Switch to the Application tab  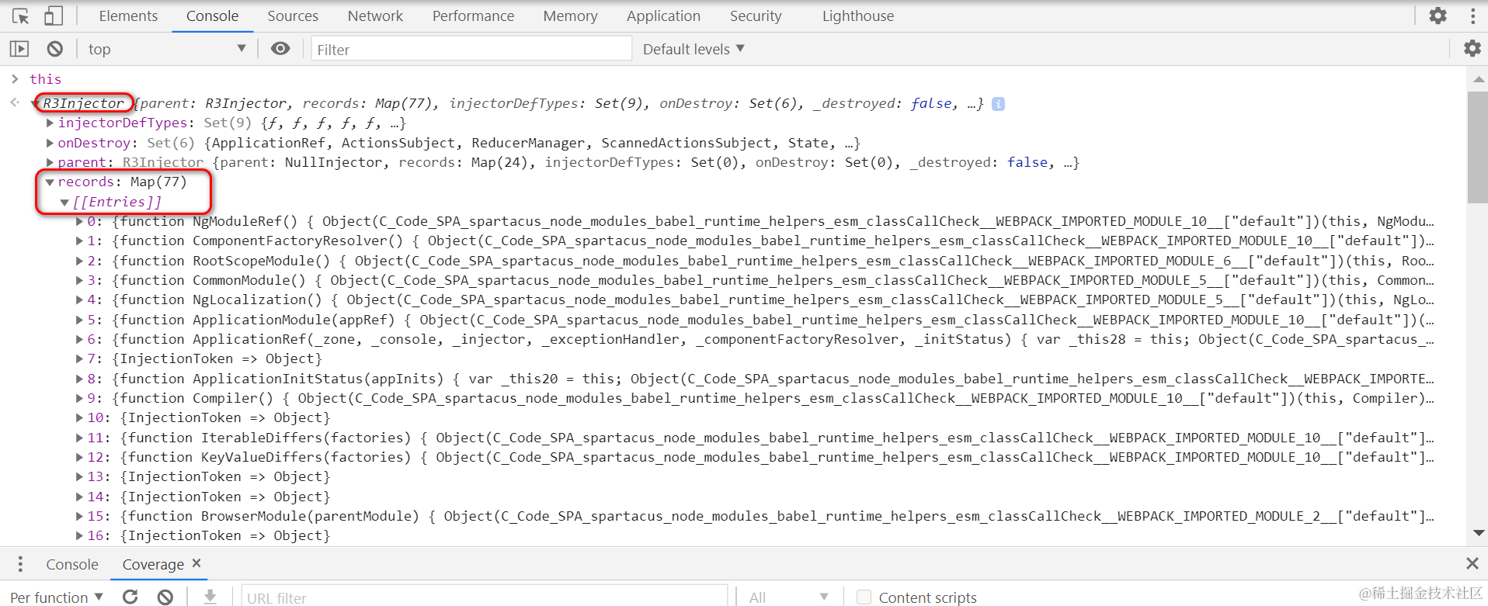[663, 16]
